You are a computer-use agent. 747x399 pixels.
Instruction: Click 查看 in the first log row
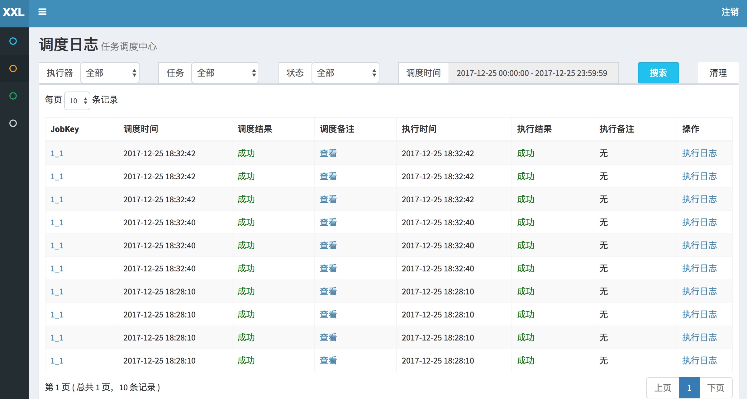pos(328,153)
